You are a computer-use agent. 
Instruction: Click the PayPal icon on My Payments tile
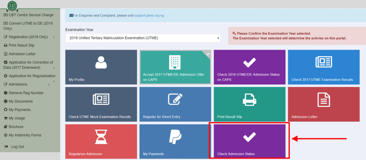coord(175,137)
